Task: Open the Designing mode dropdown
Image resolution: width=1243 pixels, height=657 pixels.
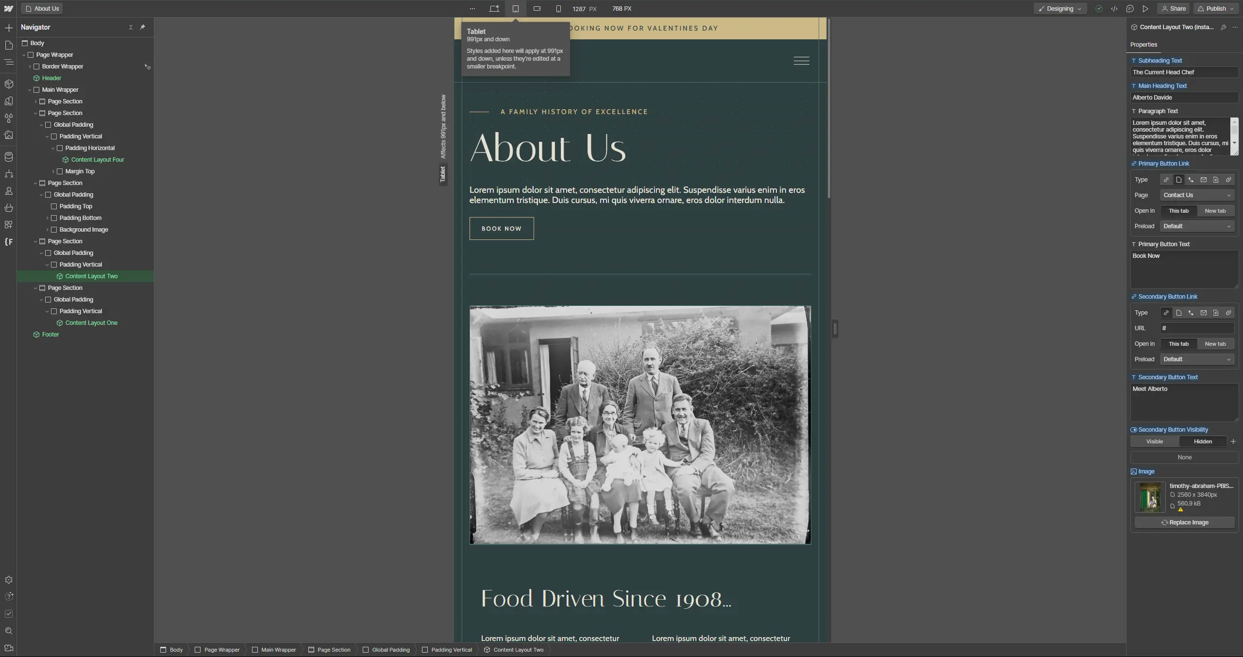Action: (x=1060, y=9)
